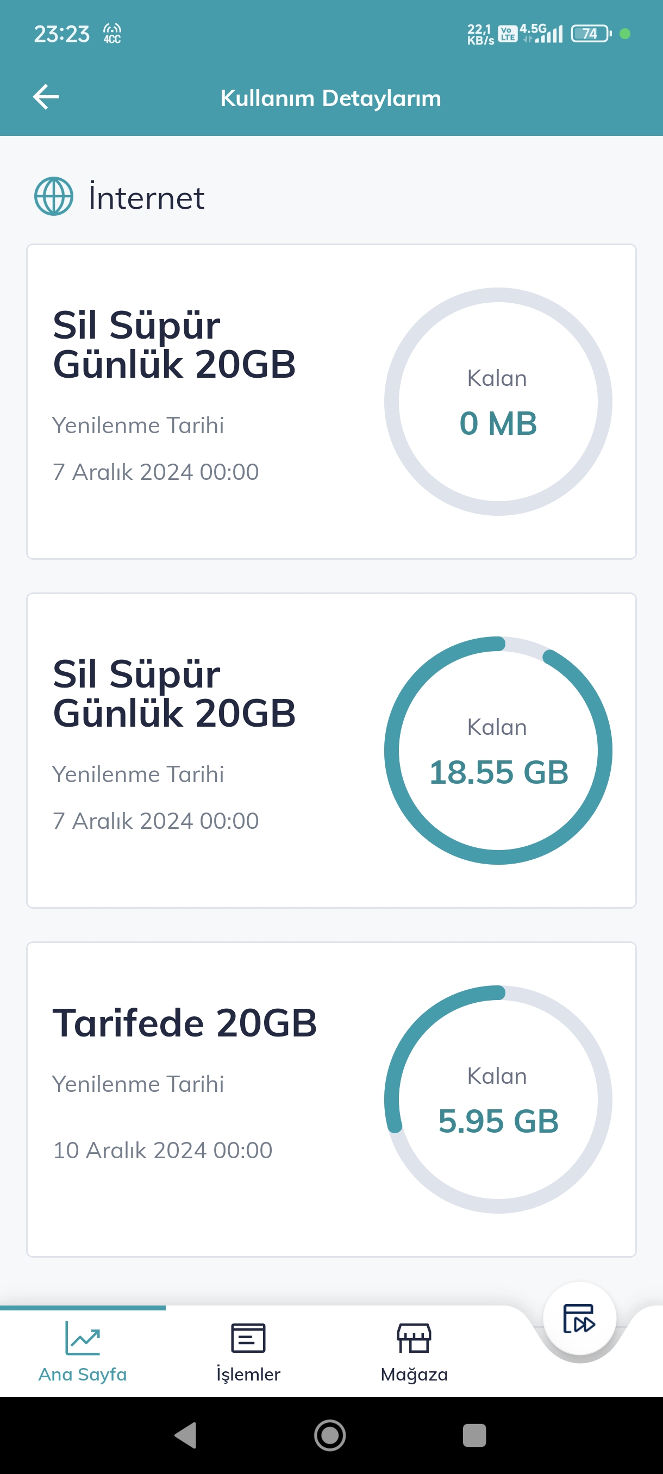663x1474 pixels.
Task: Switch to the İşlemler tab label
Action: pos(248,1375)
